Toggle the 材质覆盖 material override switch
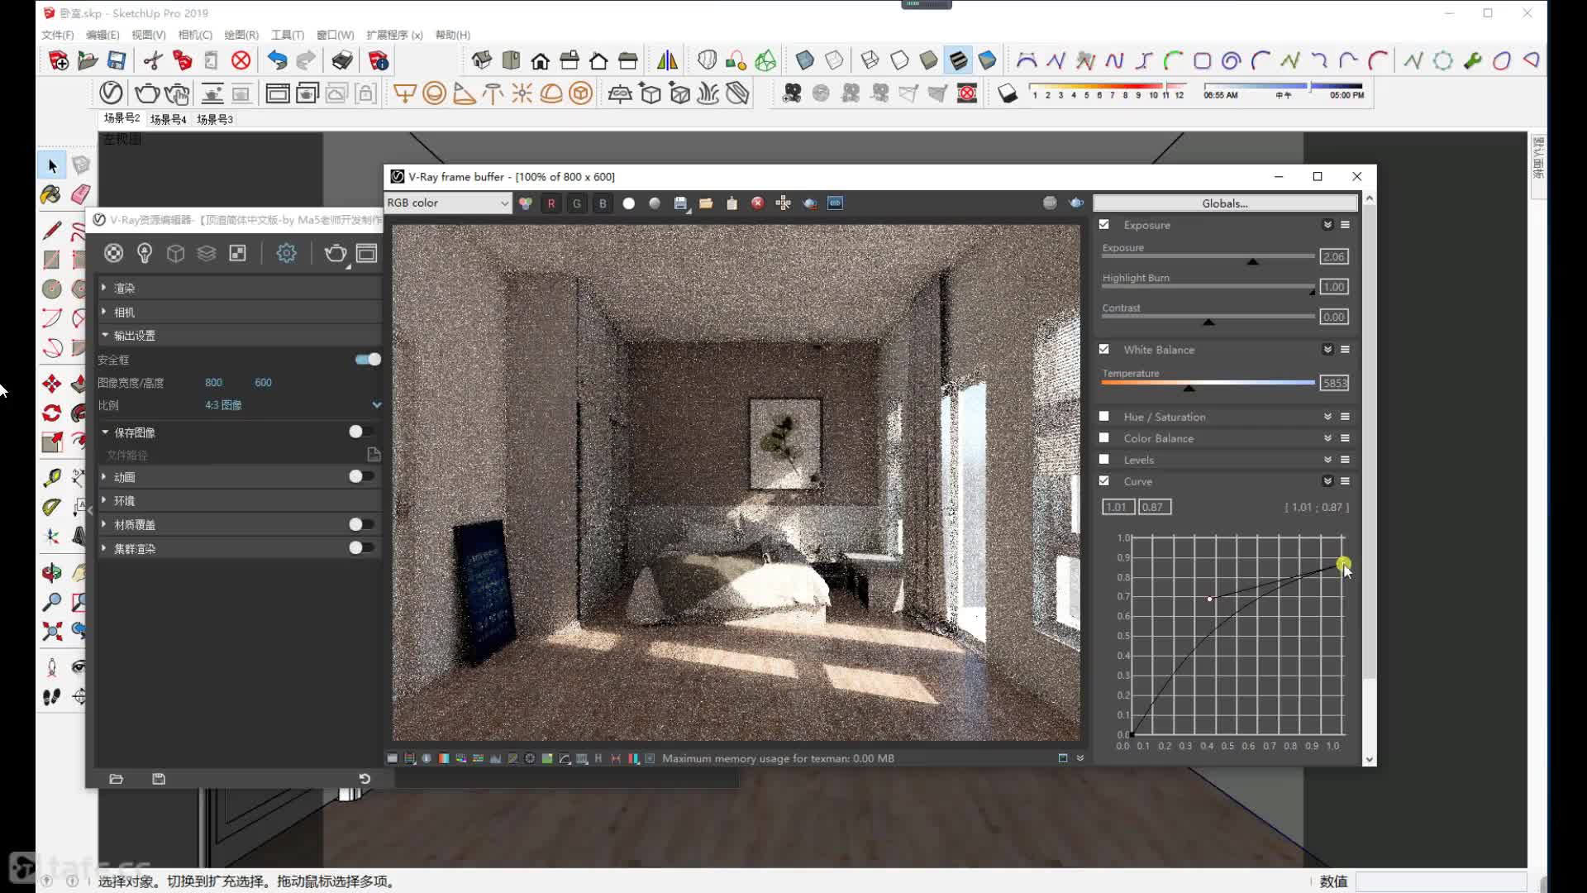Screen dimensions: 1587x893 (361, 524)
